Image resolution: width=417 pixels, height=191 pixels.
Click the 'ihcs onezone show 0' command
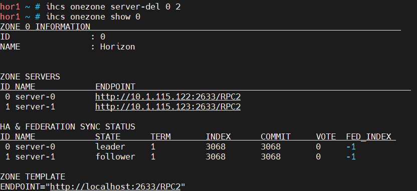(x=93, y=16)
